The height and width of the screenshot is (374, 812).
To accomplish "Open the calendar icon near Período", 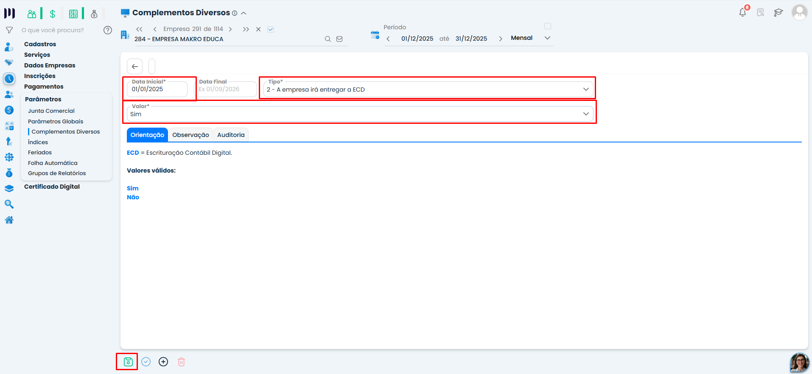I will pos(375,35).
